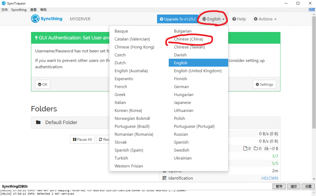Select Basque language
This screenshot has height=196, width=316.
point(121,31)
